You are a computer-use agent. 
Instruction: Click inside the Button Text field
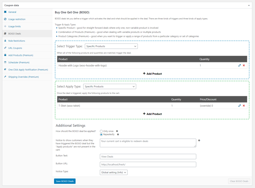pos(148,156)
